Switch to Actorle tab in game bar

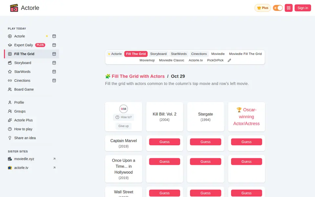point(115,54)
